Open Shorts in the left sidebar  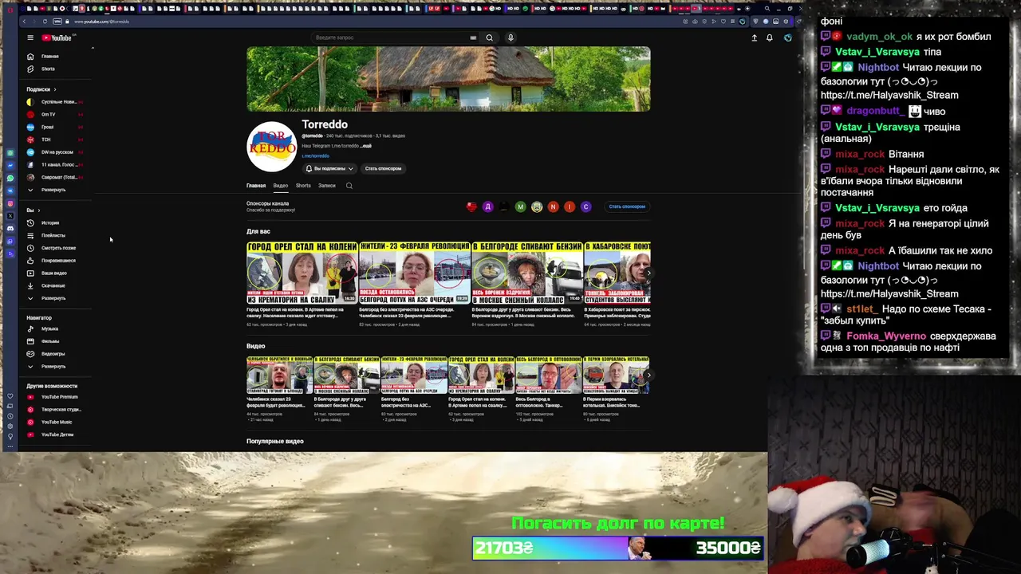48,69
